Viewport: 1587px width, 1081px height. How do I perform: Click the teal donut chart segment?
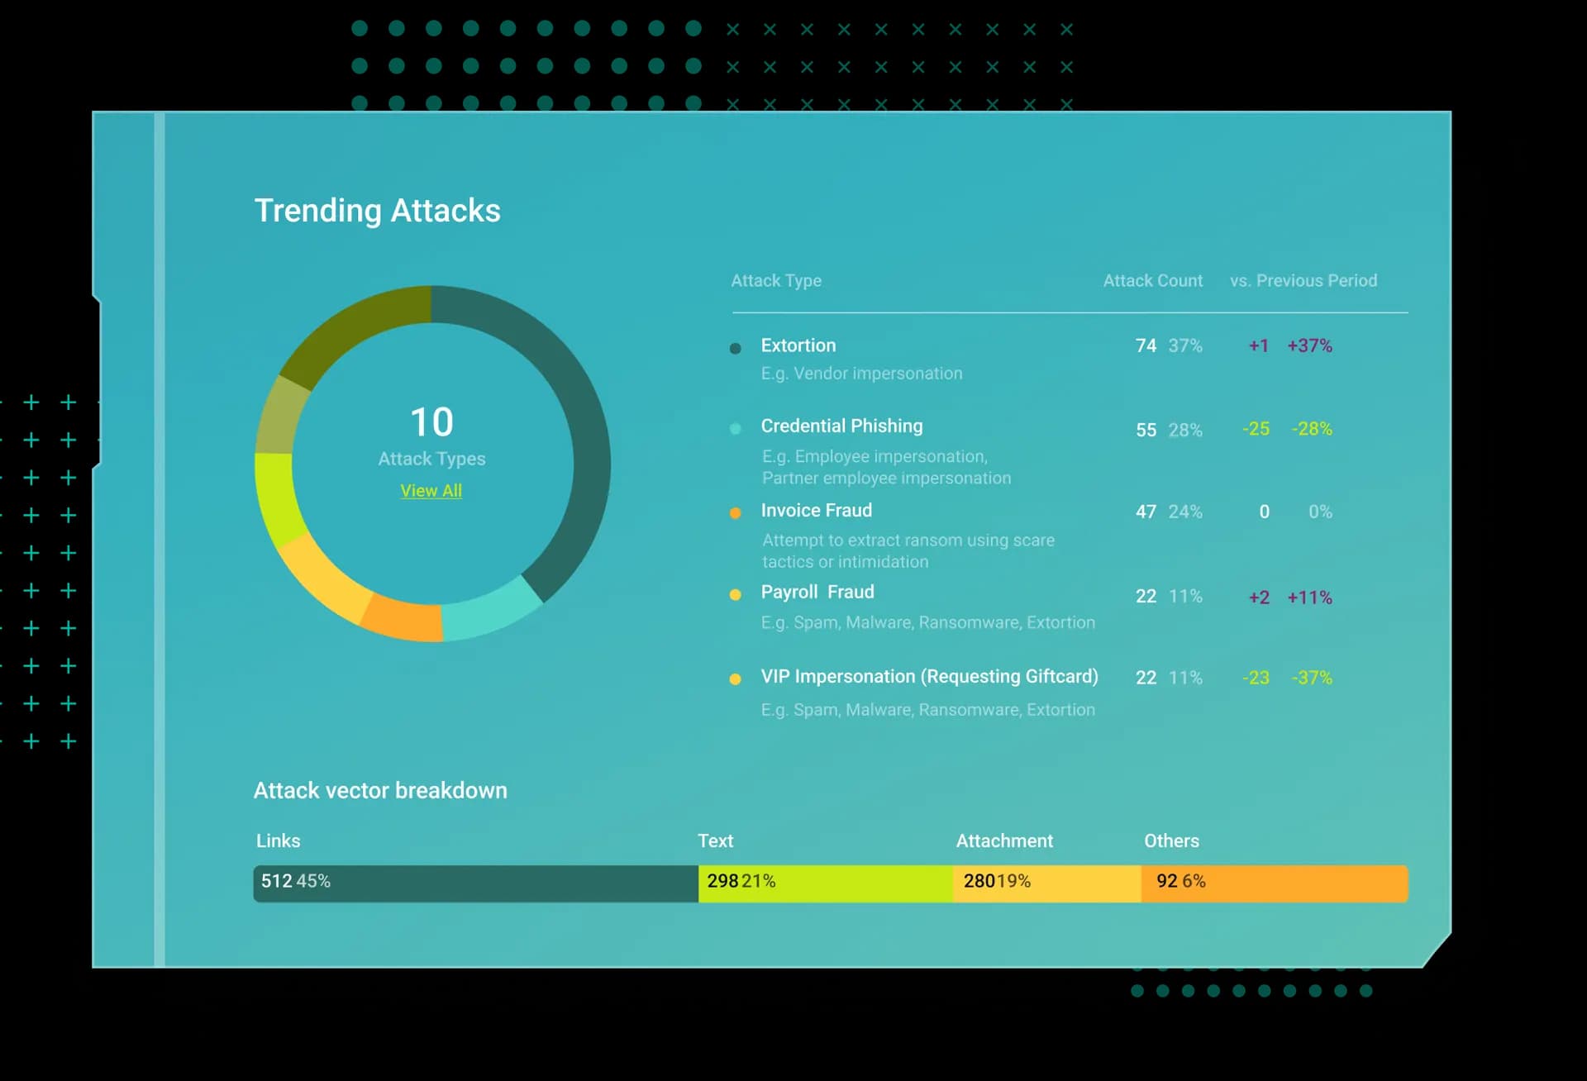tap(489, 613)
